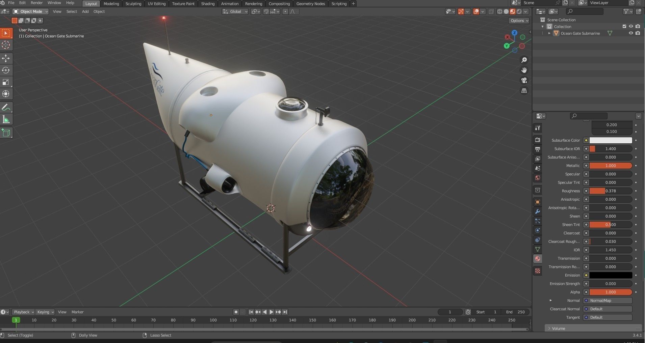Hide the Ocean Gate Submarine object
Screen dimensions: 645x343
[631, 33]
